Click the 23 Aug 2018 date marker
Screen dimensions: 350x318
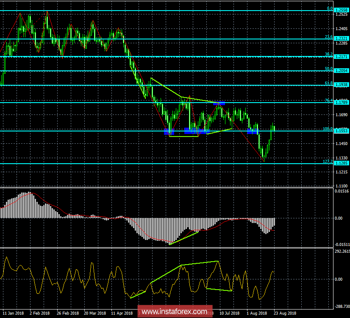click(285, 313)
